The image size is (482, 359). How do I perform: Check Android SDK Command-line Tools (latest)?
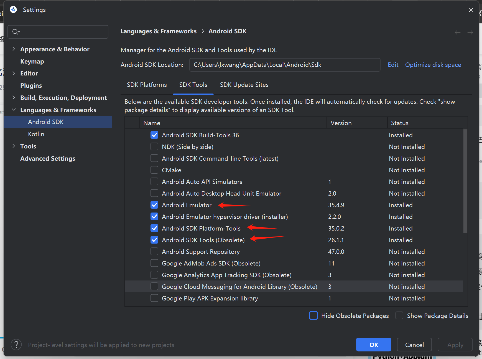pyautogui.click(x=154, y=158)
